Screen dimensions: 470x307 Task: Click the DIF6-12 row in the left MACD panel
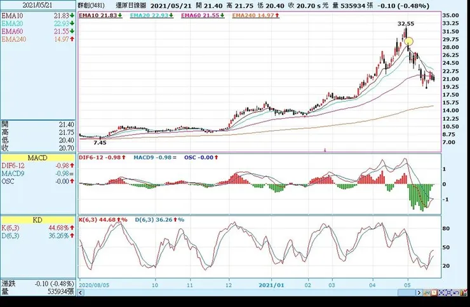coord(37,166)
